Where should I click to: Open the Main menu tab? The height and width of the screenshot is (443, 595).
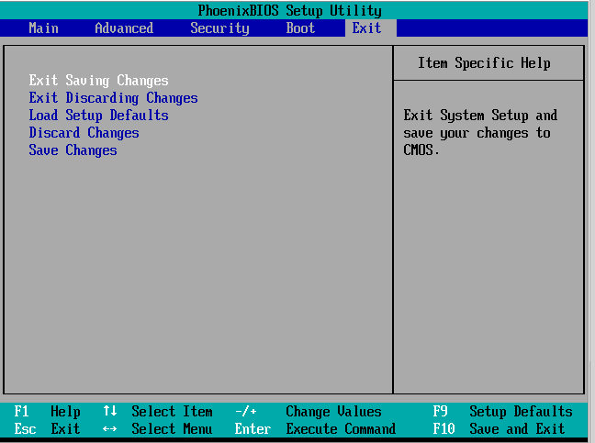pyautogui.click(x=44, y=28)
